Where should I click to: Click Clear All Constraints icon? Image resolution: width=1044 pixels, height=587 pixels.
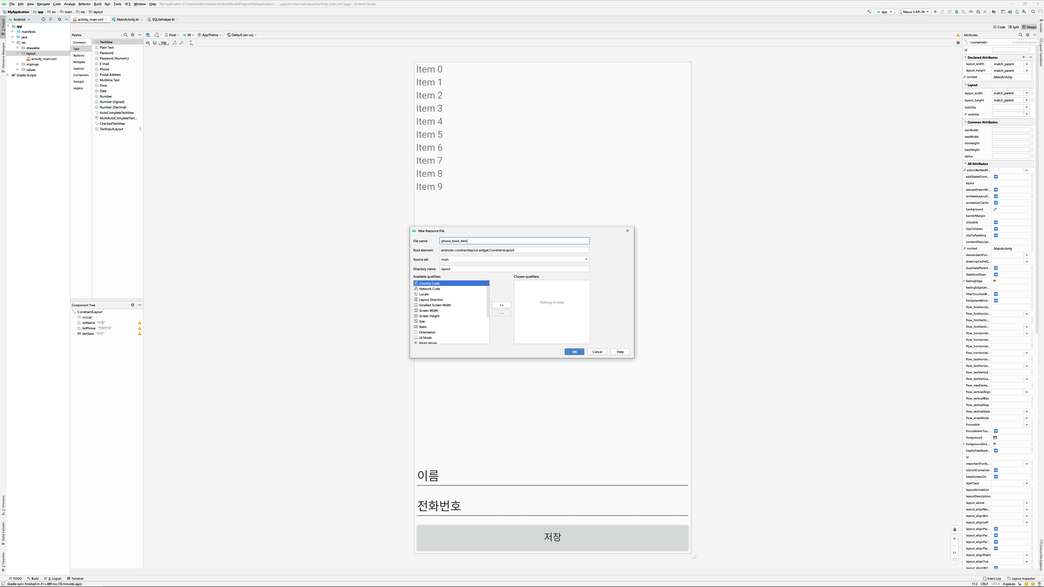pos(174,43)
